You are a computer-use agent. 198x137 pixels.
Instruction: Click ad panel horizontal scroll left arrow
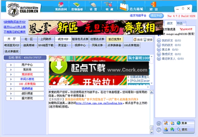point(50,87)
